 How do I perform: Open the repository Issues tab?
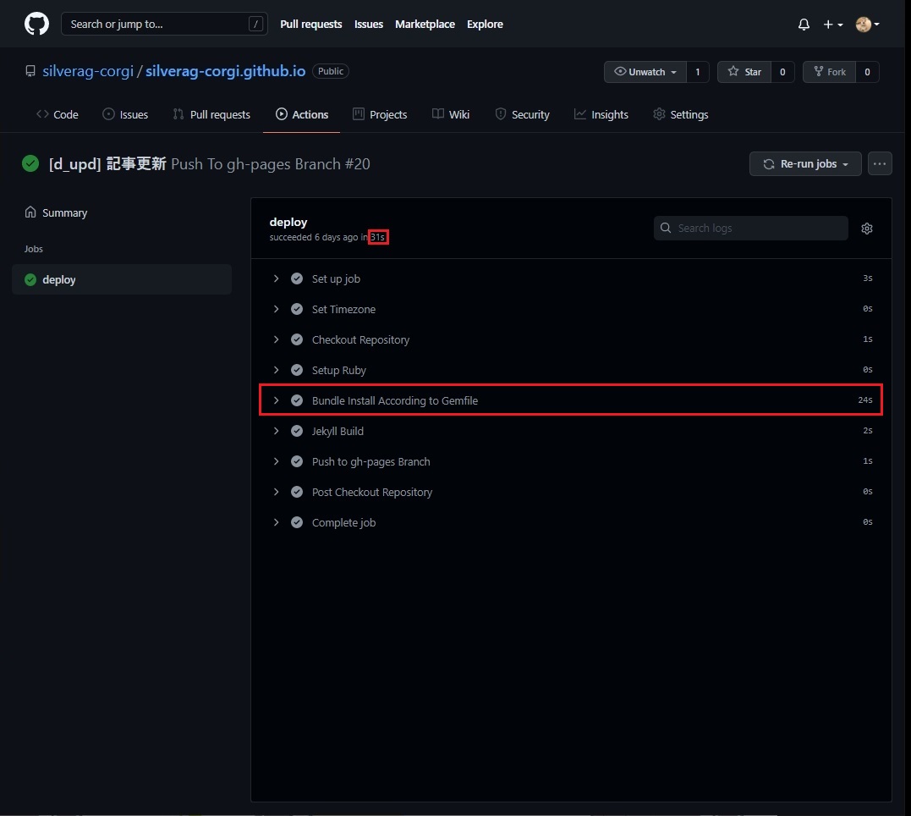click(125, 114)
